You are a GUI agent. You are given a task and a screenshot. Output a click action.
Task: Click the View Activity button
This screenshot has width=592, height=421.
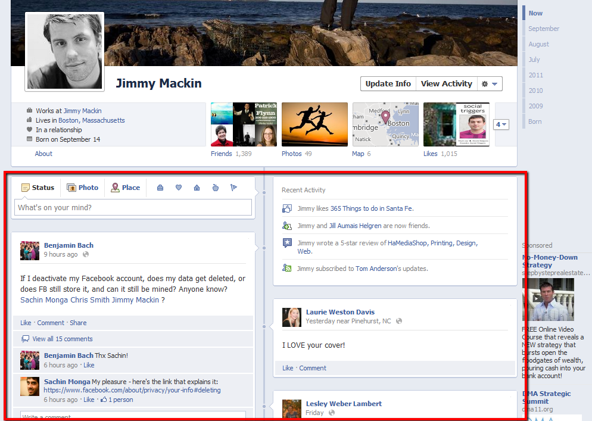click(447, 84)
